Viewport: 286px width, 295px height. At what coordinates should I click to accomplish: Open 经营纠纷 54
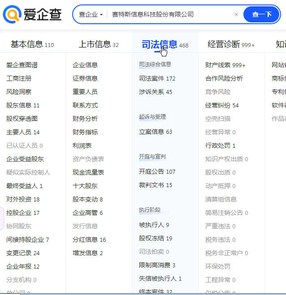[x=222, y=105]
